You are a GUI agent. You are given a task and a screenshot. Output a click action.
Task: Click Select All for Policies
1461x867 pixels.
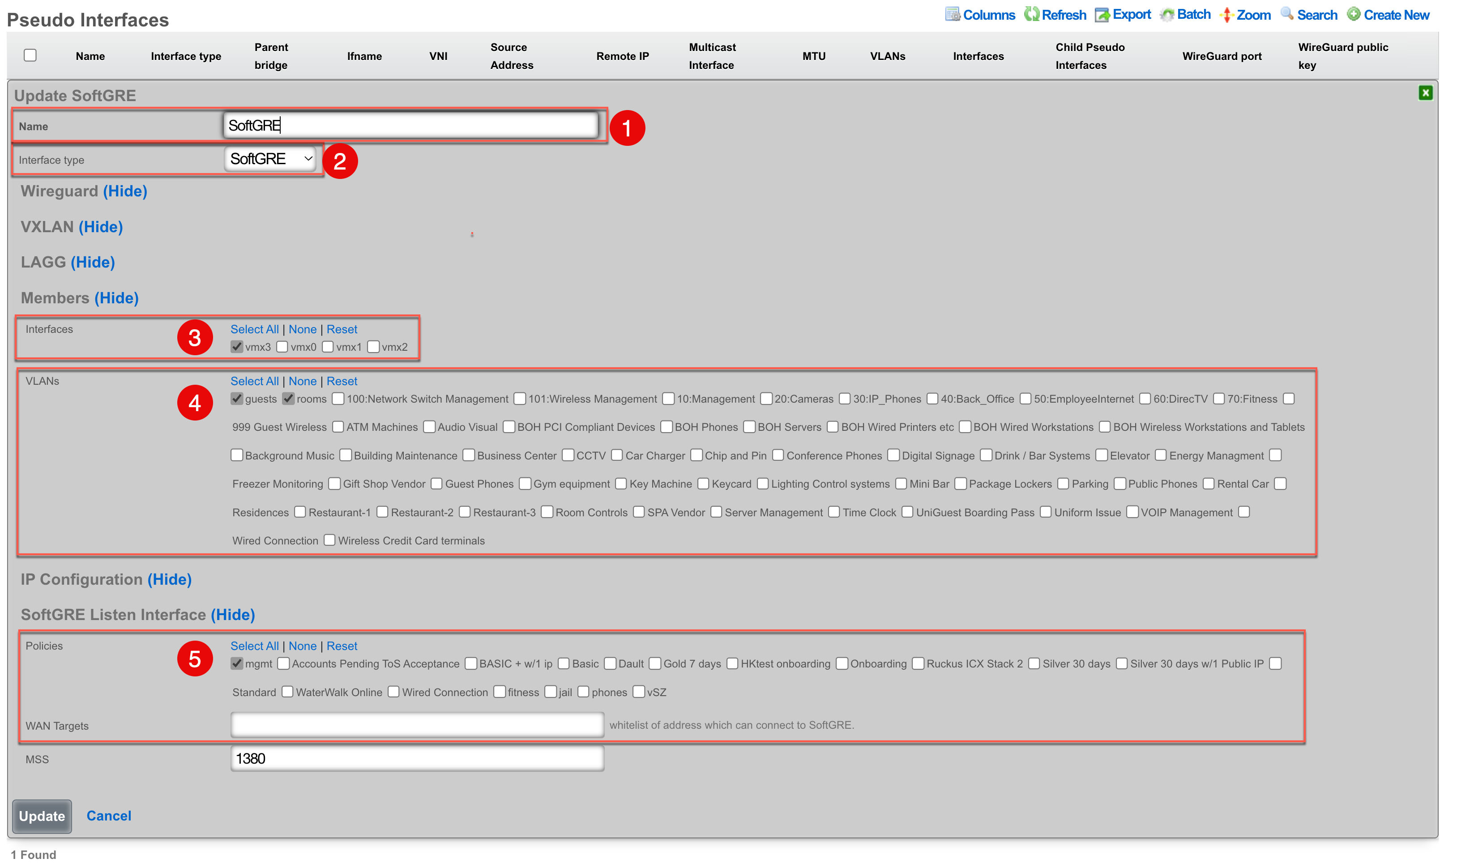pyautogui.click(x=255, y=646)
